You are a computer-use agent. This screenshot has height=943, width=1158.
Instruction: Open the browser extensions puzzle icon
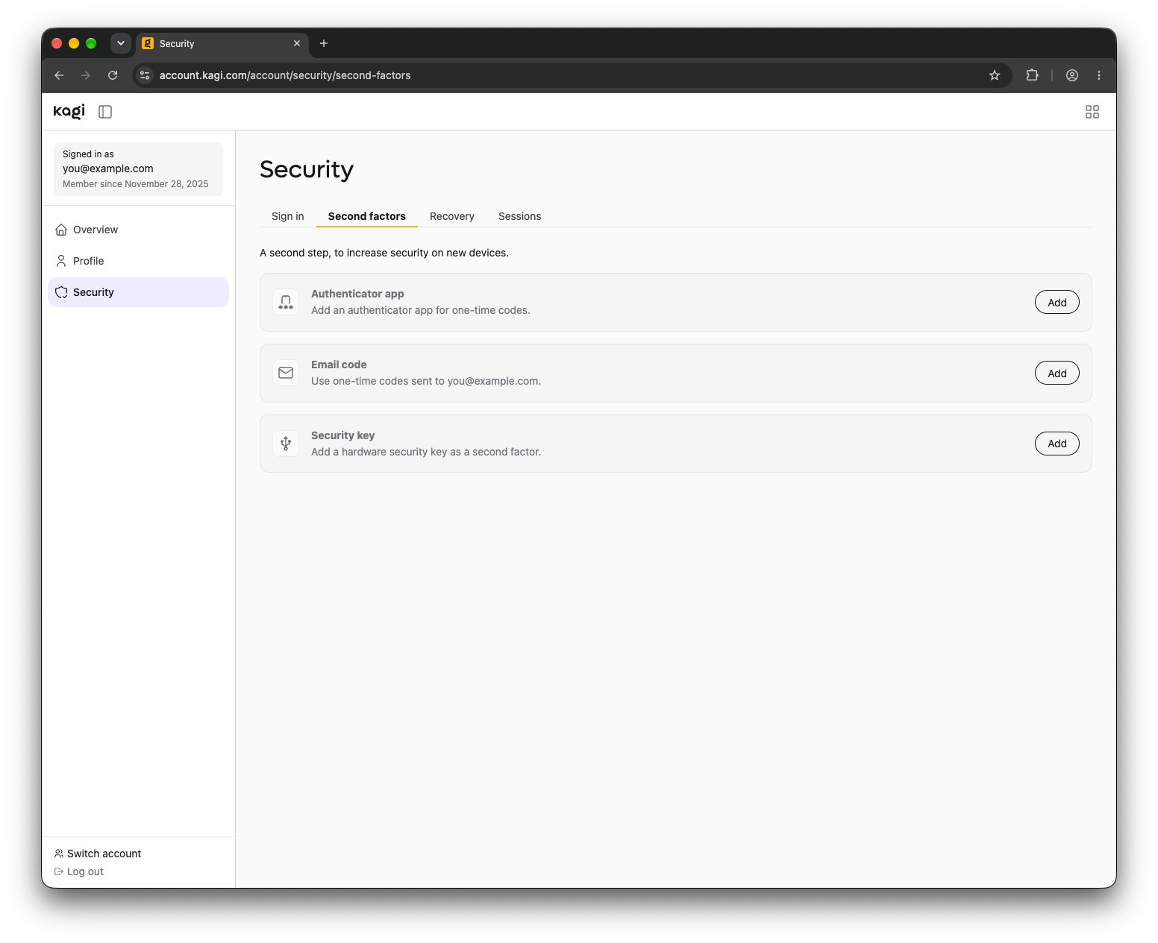pos(1032,75)
